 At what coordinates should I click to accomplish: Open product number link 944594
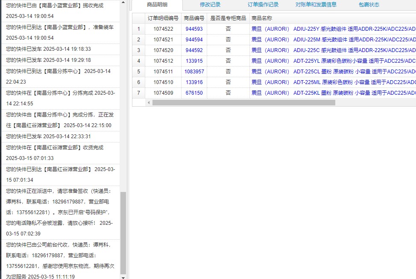tap(194, 40)
